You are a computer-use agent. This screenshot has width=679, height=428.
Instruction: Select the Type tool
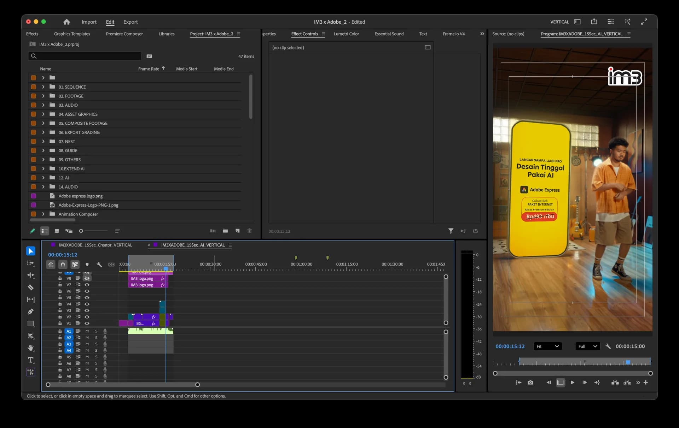(x=31, y=360)
